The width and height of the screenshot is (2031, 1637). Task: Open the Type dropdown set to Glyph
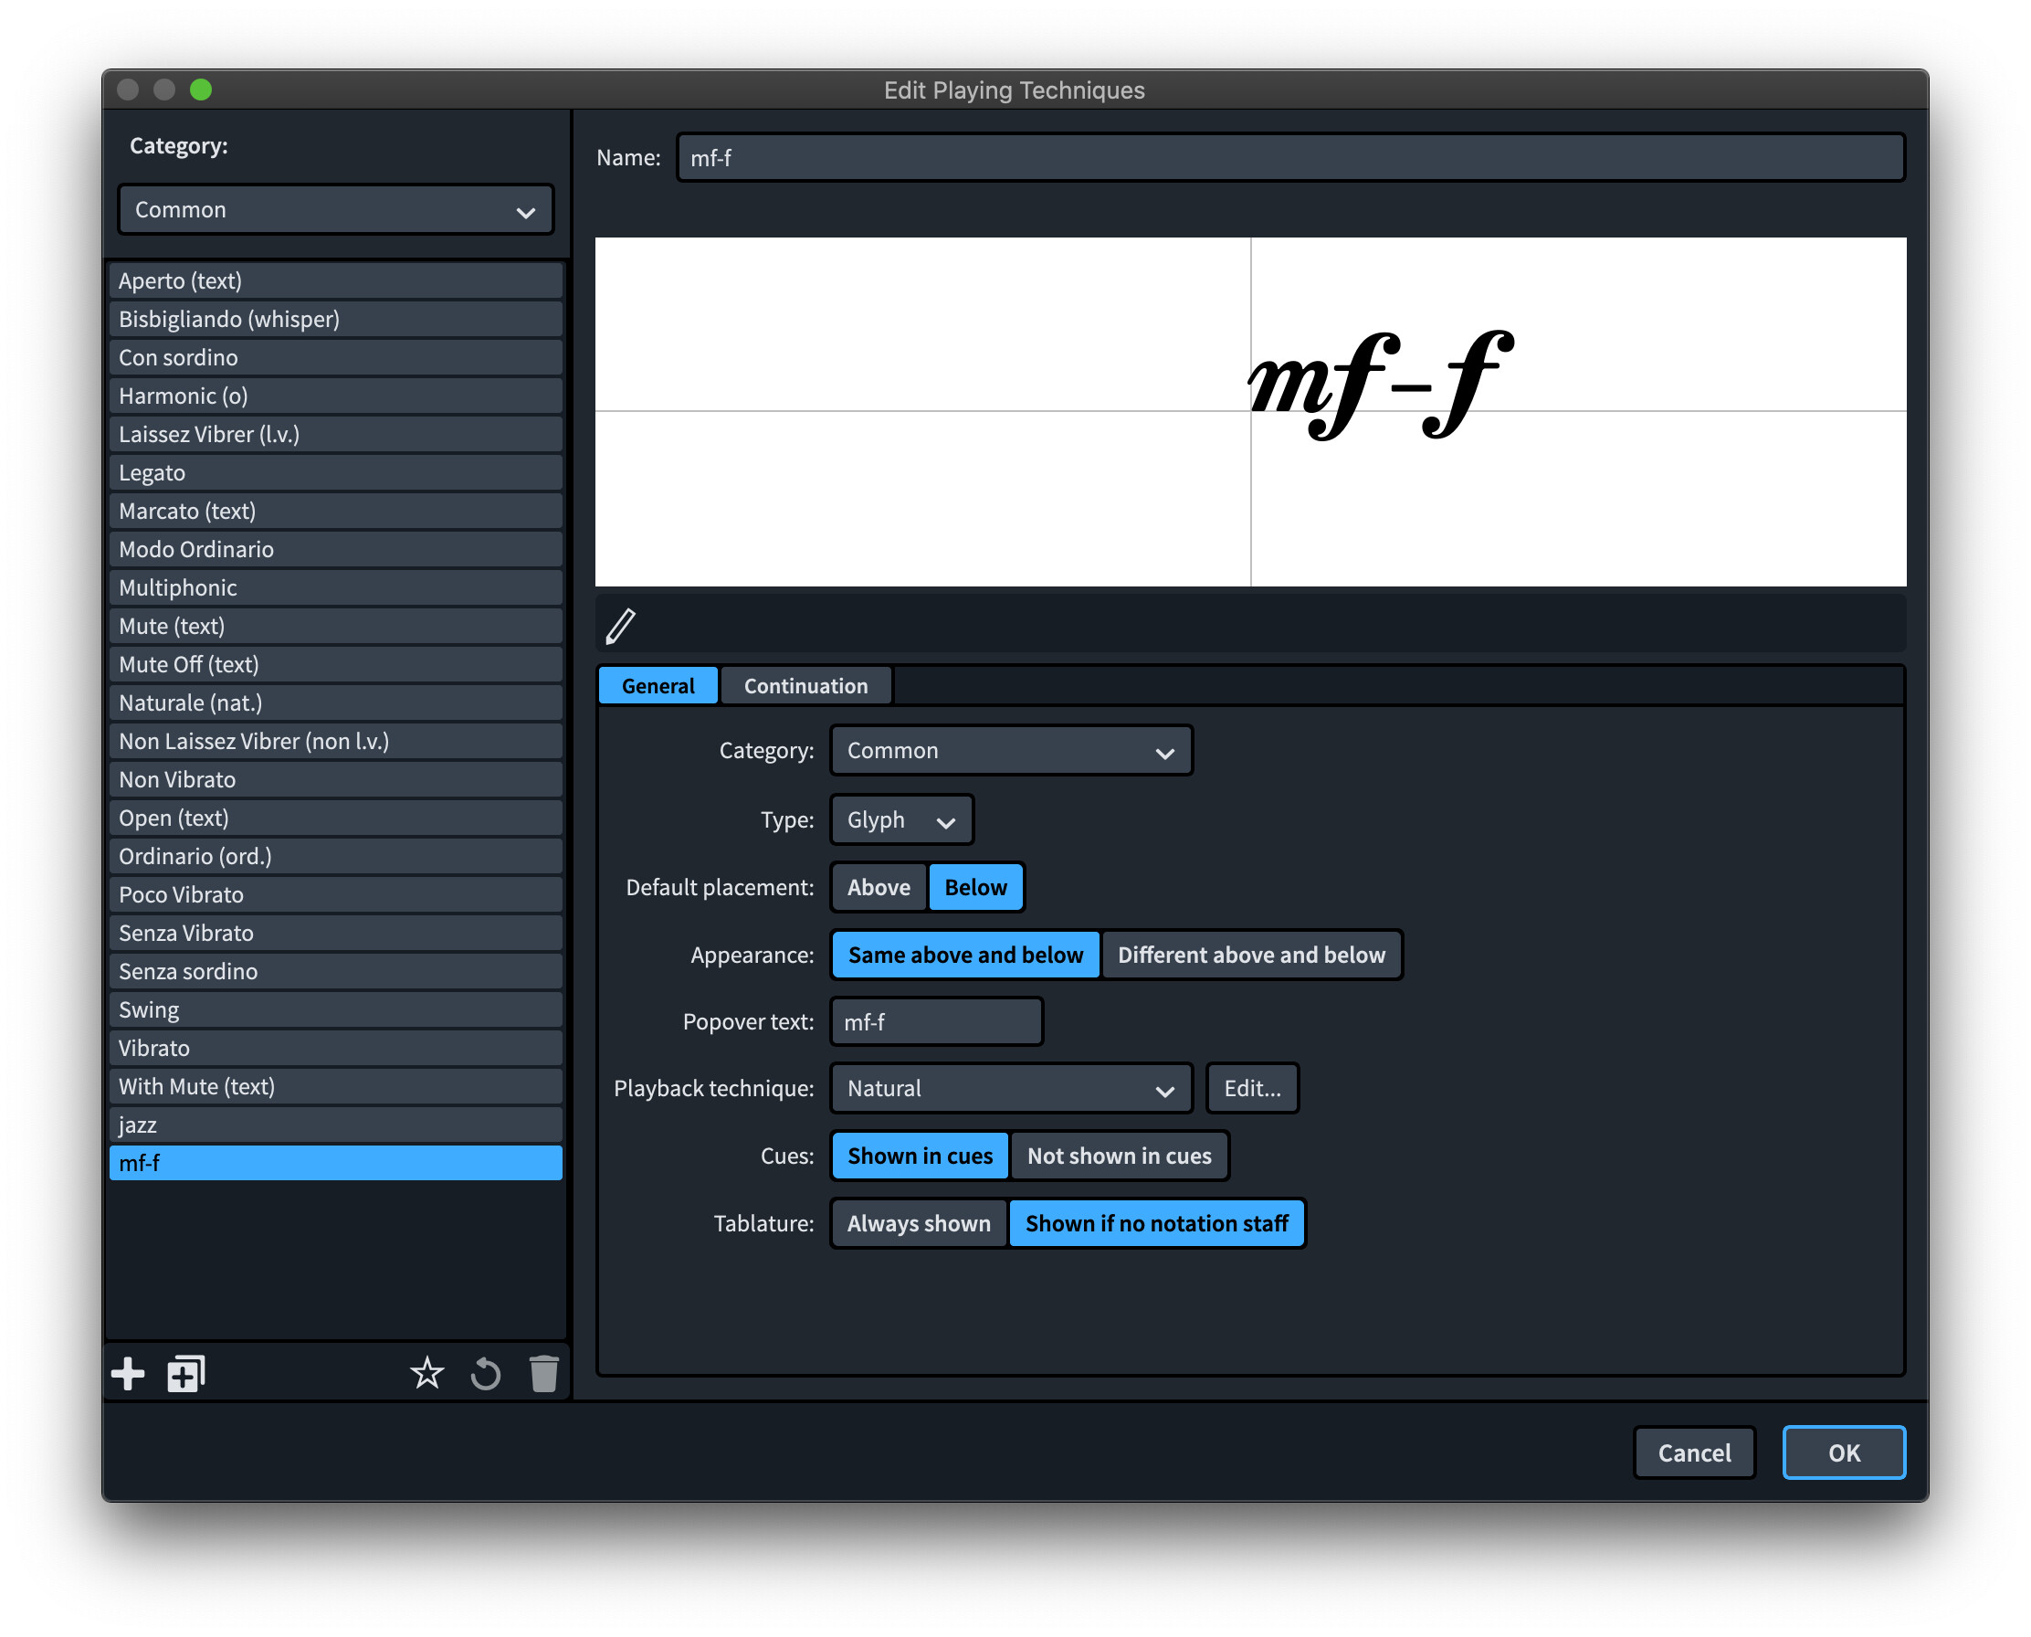click(901, 819)
